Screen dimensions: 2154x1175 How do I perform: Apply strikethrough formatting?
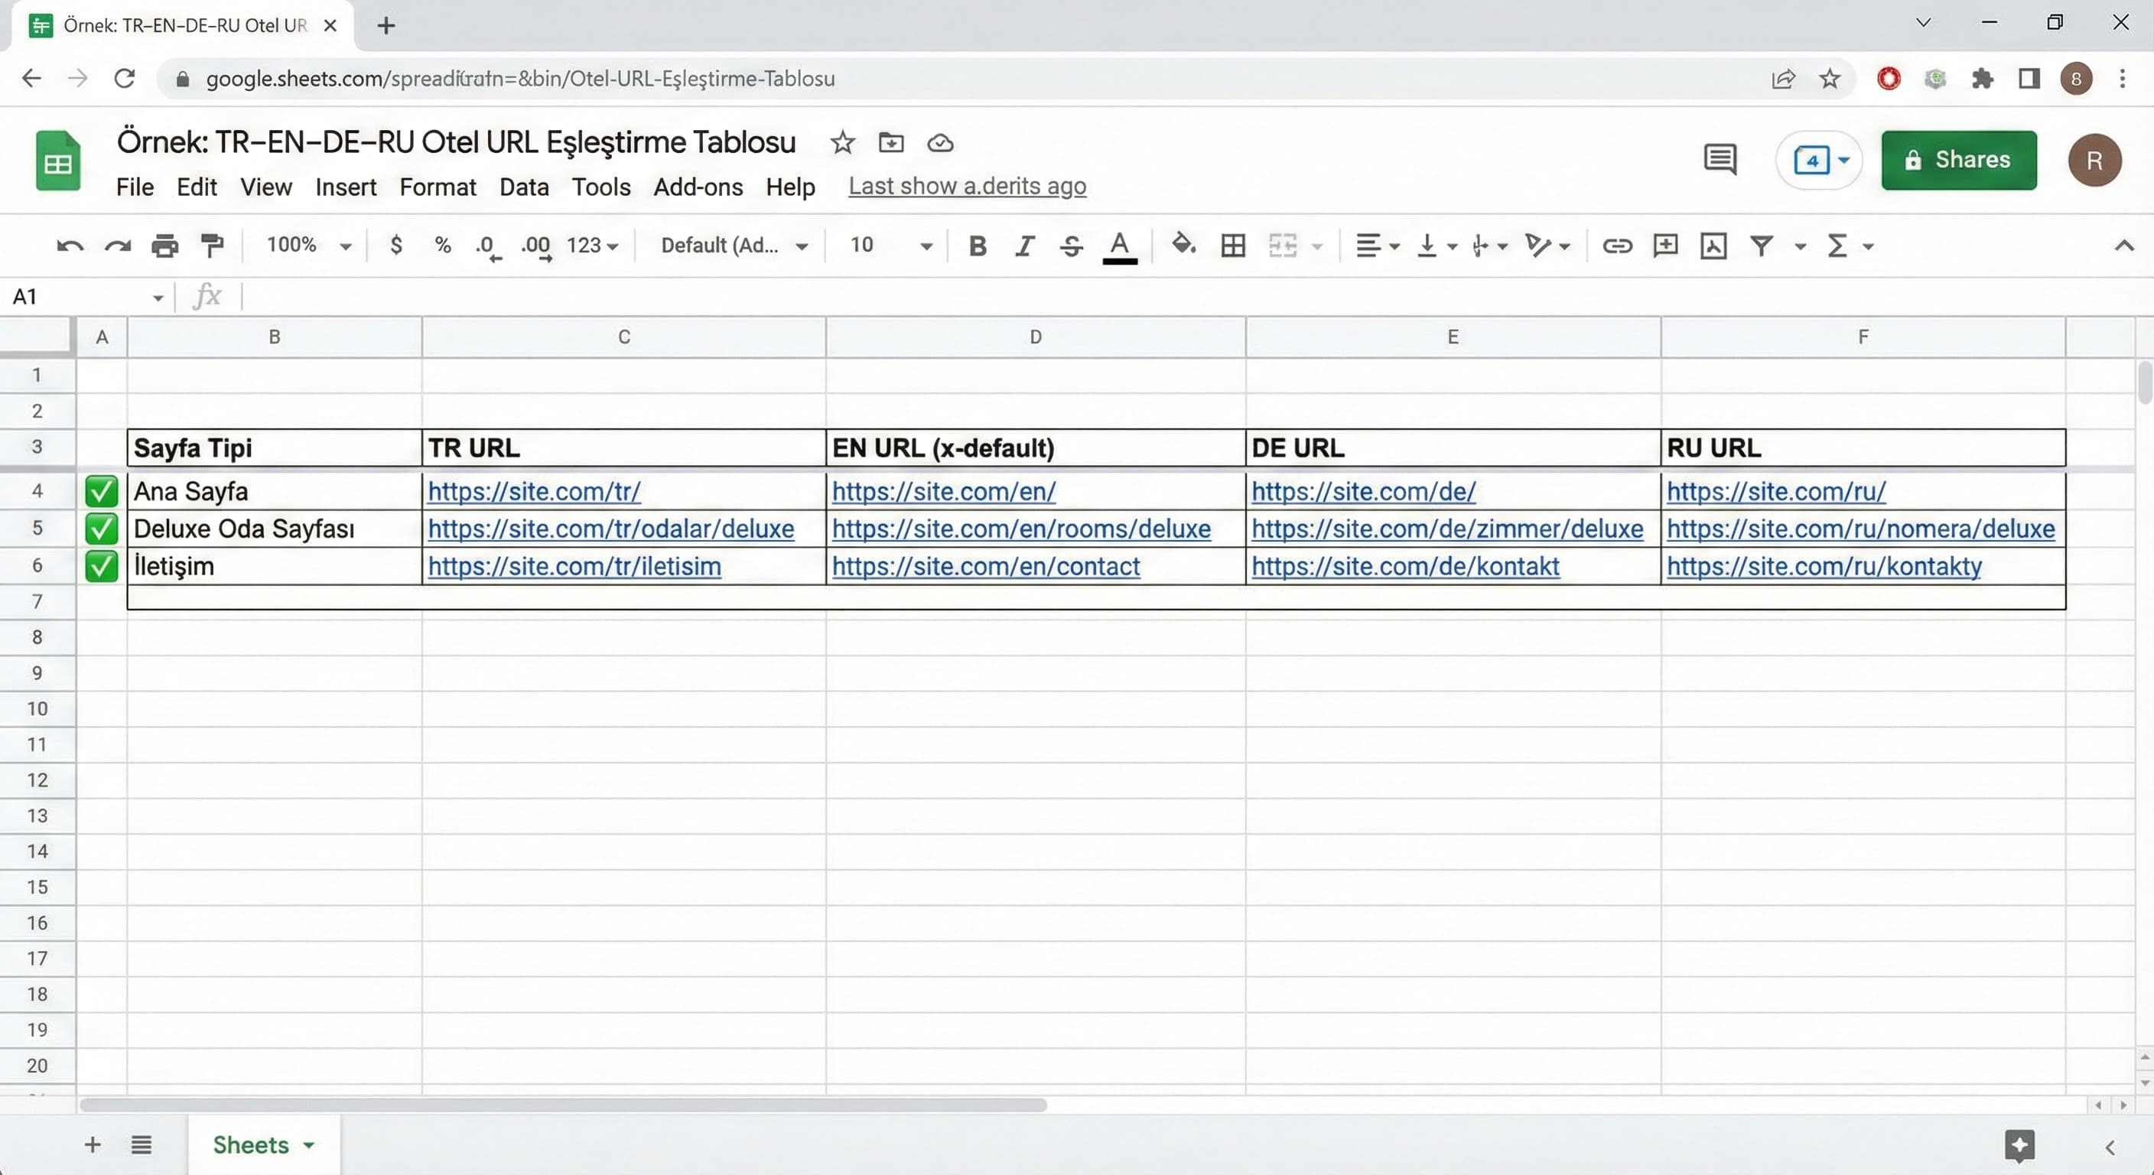click(x=1071, y=246)
